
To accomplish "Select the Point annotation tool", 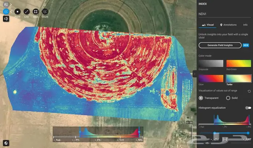I will (x=17, y=12).
